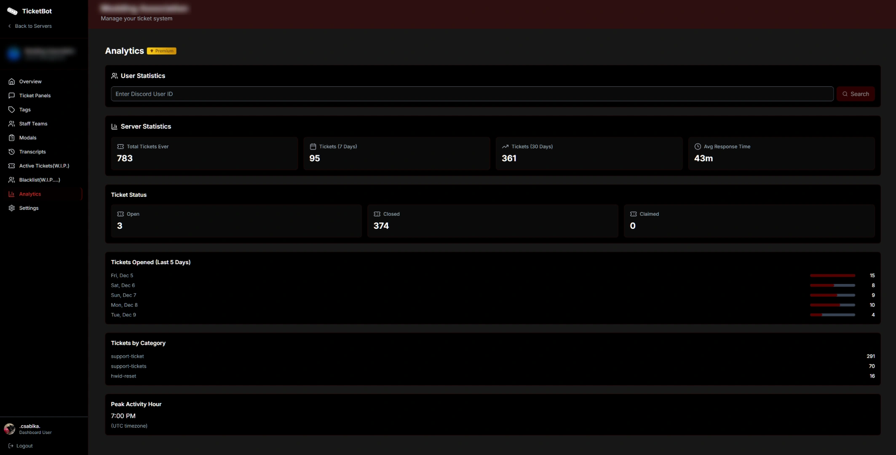This screenshot has width=896, height=455.
Task: Click the TicketBot ticket logo
Action: pyautogui.click(x=12, y=11)
